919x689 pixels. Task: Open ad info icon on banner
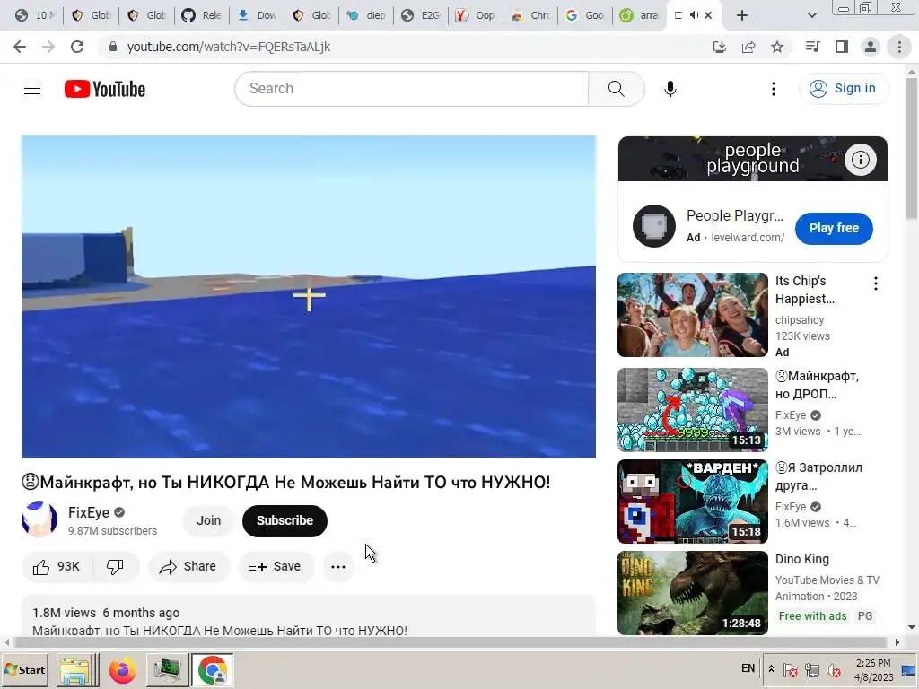coord(861,160)
